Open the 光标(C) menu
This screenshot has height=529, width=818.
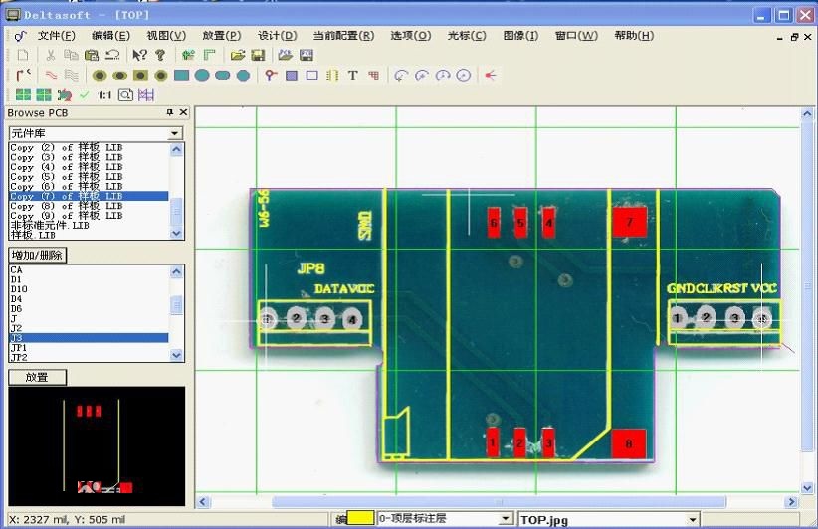(x=467, y=36)
